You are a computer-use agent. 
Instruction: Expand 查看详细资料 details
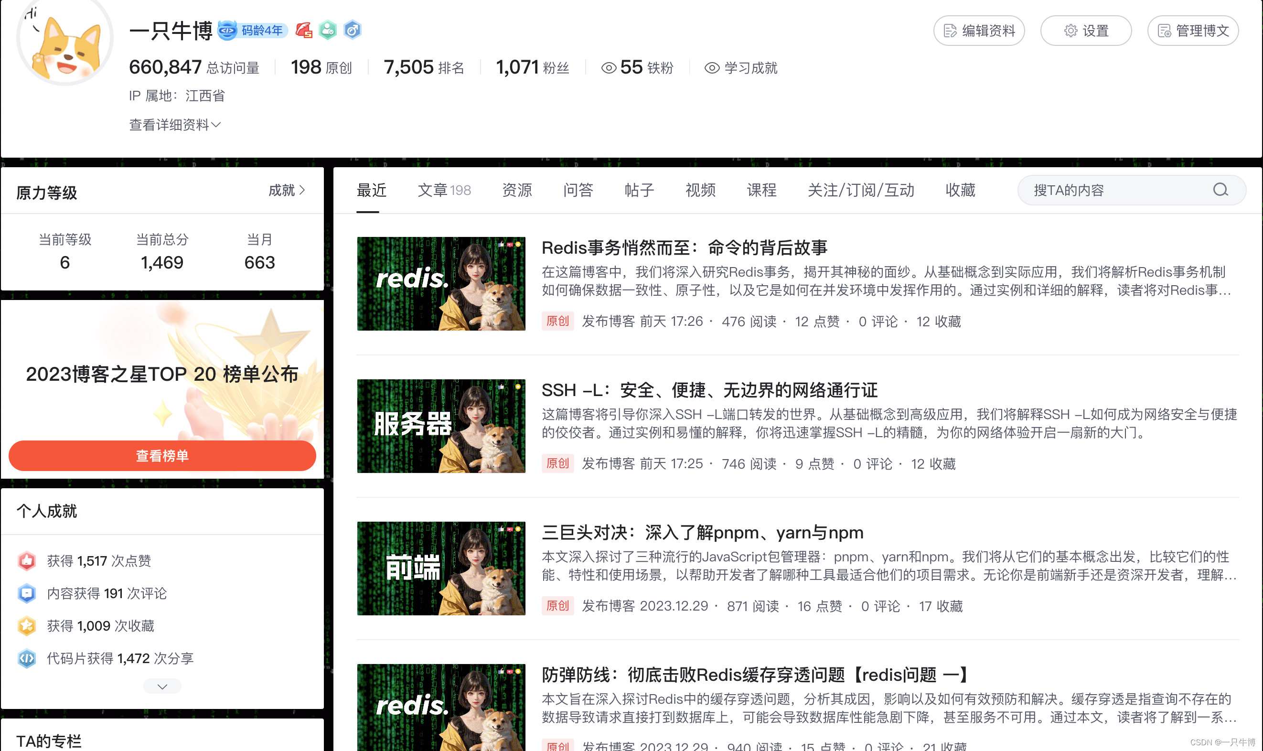(174, 125)
